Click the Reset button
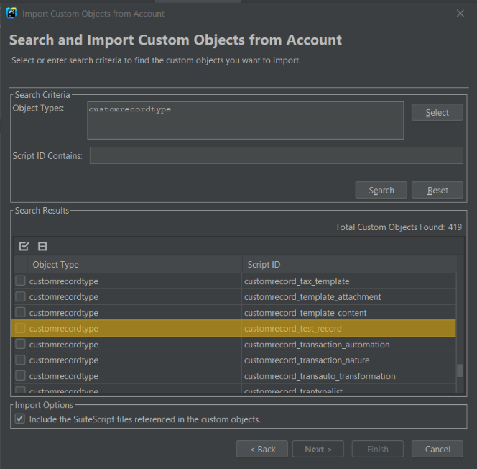 coord(437,190)
